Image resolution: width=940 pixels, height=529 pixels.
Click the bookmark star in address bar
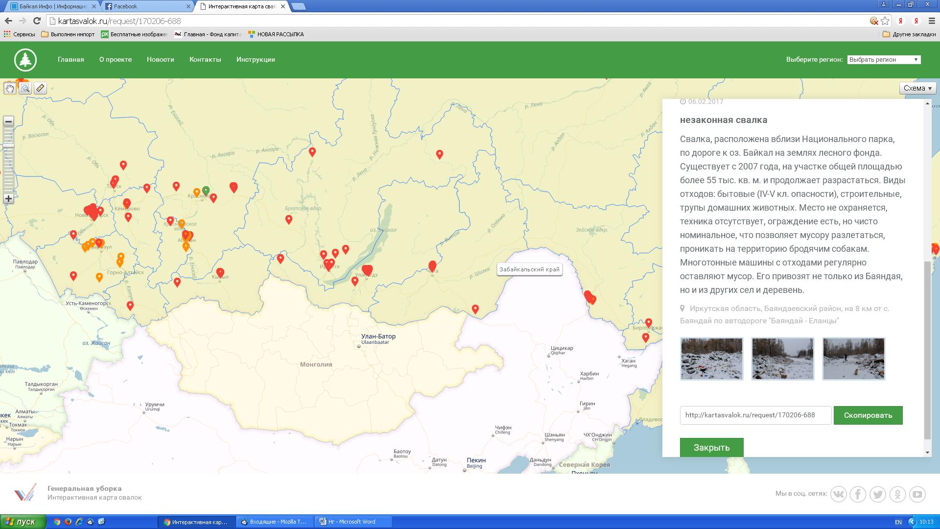pos(885,21)
